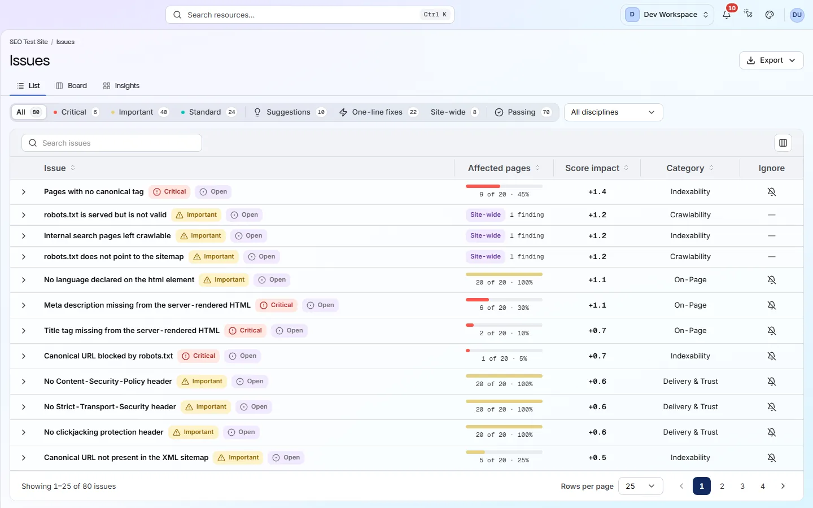Ignore 'No language declared on the html element'
813x508 pixels.
click(772, 280)
